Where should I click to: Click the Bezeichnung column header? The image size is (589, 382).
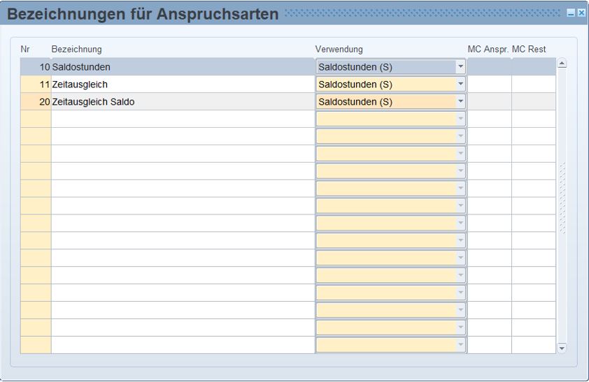tap(76, 49)
